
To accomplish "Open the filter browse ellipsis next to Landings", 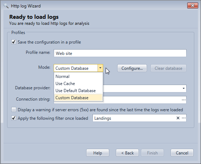I will tap(184, 118).
